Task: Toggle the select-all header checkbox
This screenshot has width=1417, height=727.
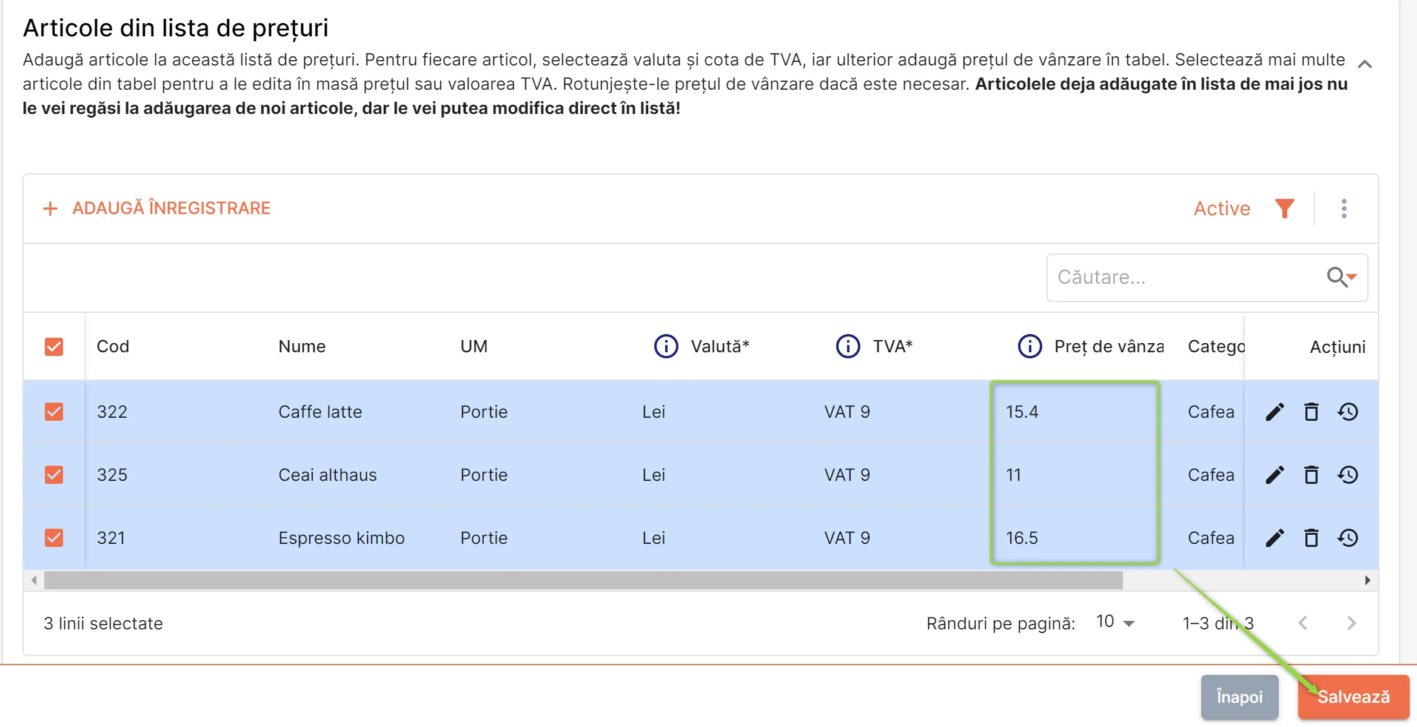Action: click(54, 346)
